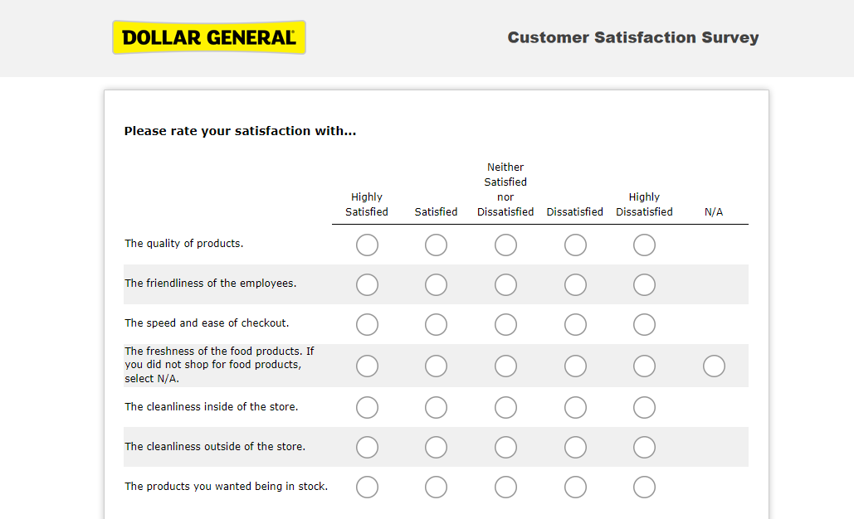The image size is (854, 519).
Task: Select Highly Dissatisfied for products being in stock
Action: tap(644, 487)
